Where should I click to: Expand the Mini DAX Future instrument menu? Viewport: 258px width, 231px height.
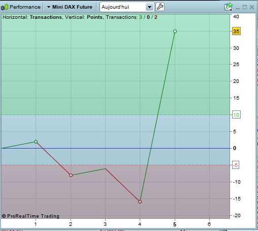(70, 7)
